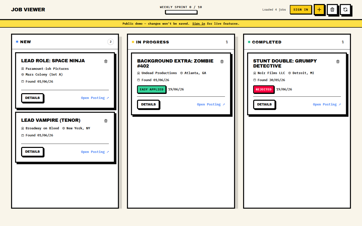Click the Stunt Double: Grumpy Detective title
The height and width of the screenshot is (226, 362).
[x=285, y=64]
